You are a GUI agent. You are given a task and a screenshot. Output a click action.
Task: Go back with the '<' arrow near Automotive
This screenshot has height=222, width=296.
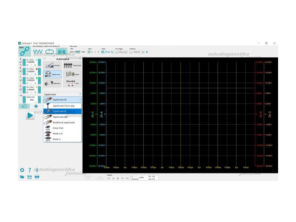click(45, 59)
